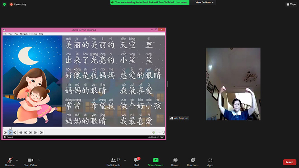Expand the View Options dropdown
The width and height of the screenshot is (299, 168).
pos(204,2)
